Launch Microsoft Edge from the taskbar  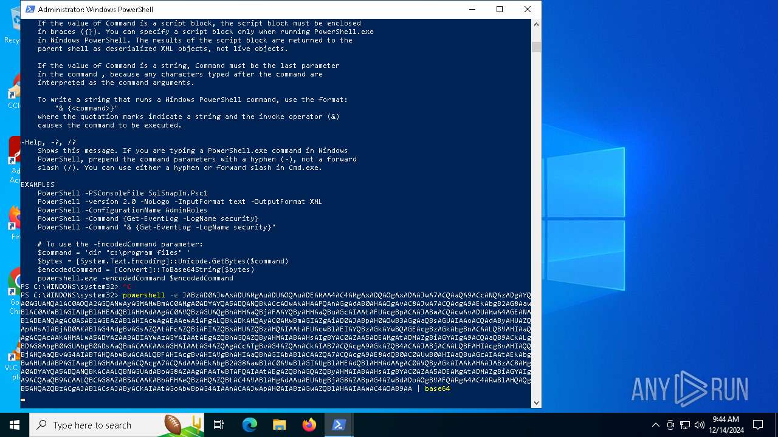coord(250,425)
